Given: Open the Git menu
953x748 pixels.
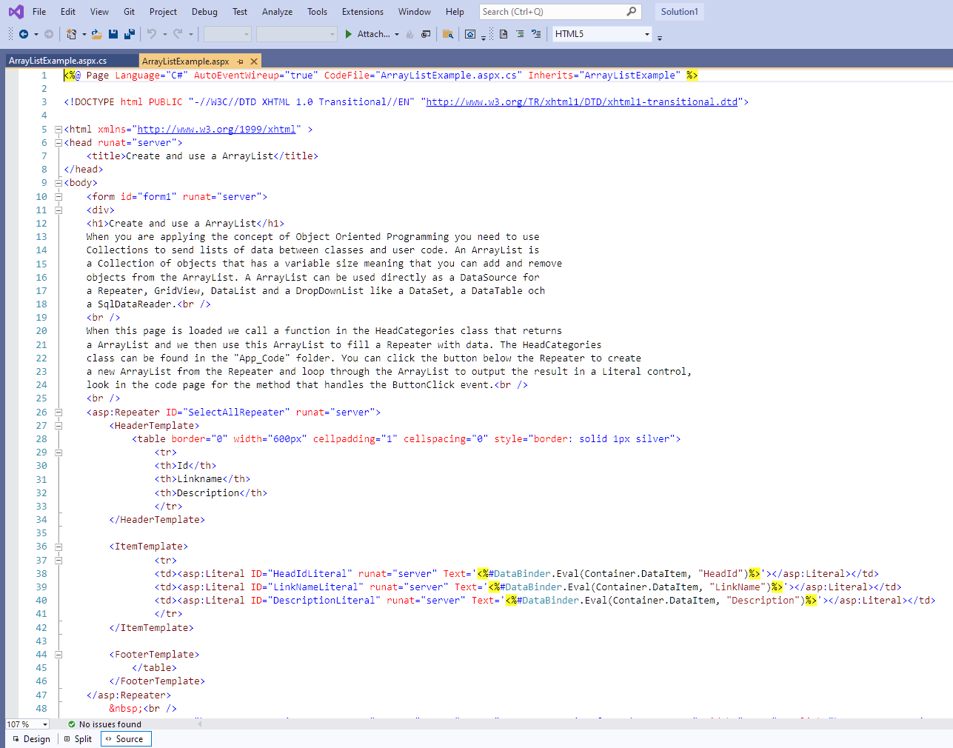Looking at the screenshot, I should (x=130, y=12).
